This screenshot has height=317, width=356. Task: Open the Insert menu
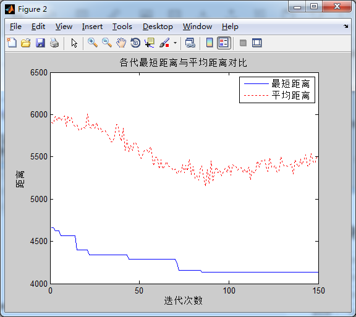[x=92, y=27]
